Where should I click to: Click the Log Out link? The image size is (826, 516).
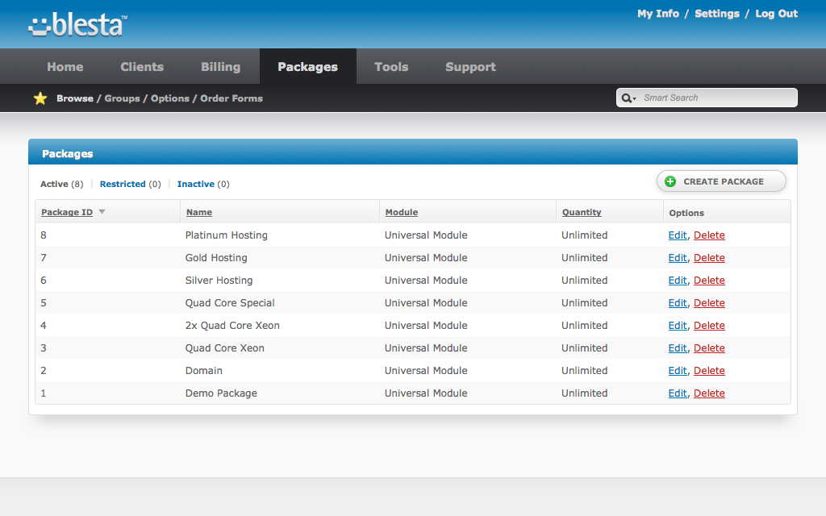coord(776,14)
